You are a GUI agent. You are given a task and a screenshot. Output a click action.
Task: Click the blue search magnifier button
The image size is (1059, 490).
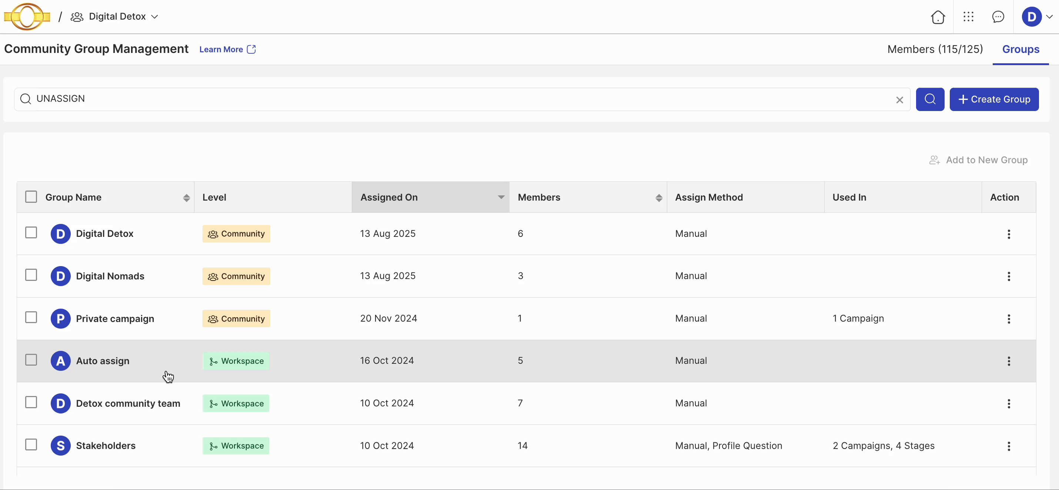(930, 99)
